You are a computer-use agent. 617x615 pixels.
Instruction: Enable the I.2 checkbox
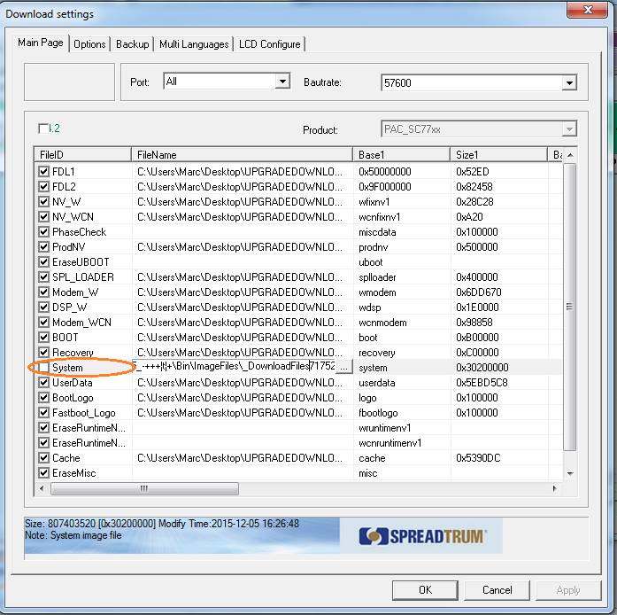[42, 128]
